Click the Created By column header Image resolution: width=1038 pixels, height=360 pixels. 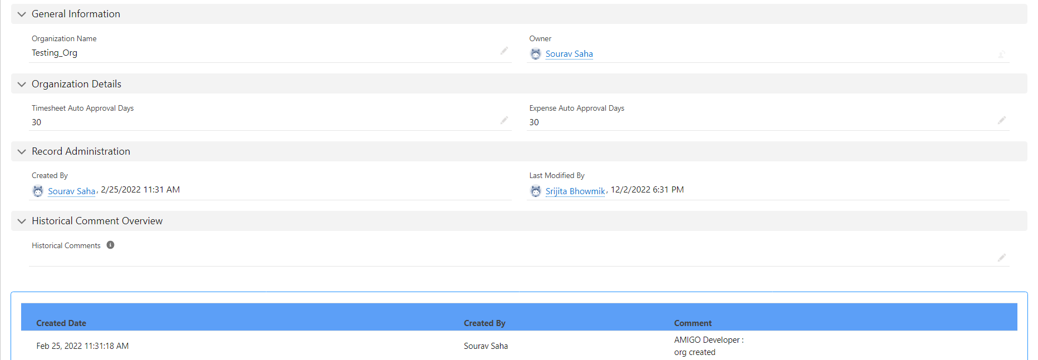click(x=485, y=323)
